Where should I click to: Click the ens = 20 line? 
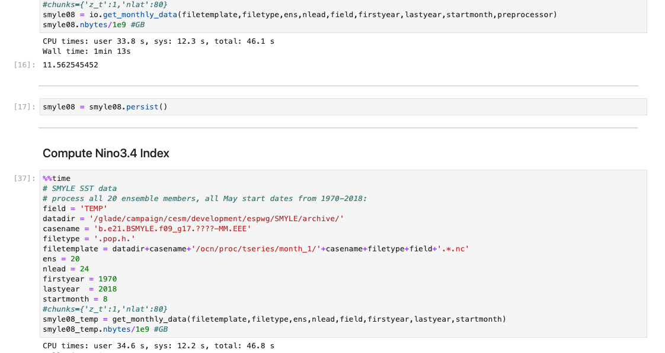[61, 258]
